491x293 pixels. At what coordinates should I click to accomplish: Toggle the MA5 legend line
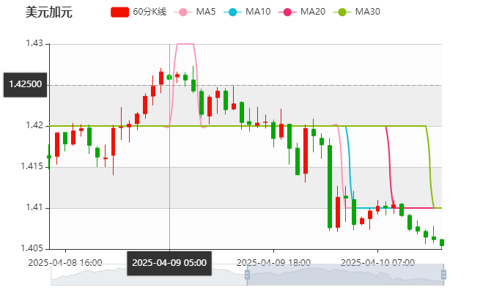[x=195, y=12]
